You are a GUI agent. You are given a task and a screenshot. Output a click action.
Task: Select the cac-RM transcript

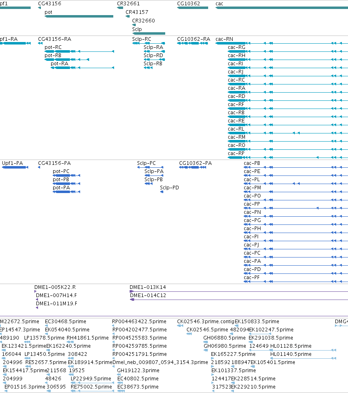pyautogui.click(x=288, y=141)
